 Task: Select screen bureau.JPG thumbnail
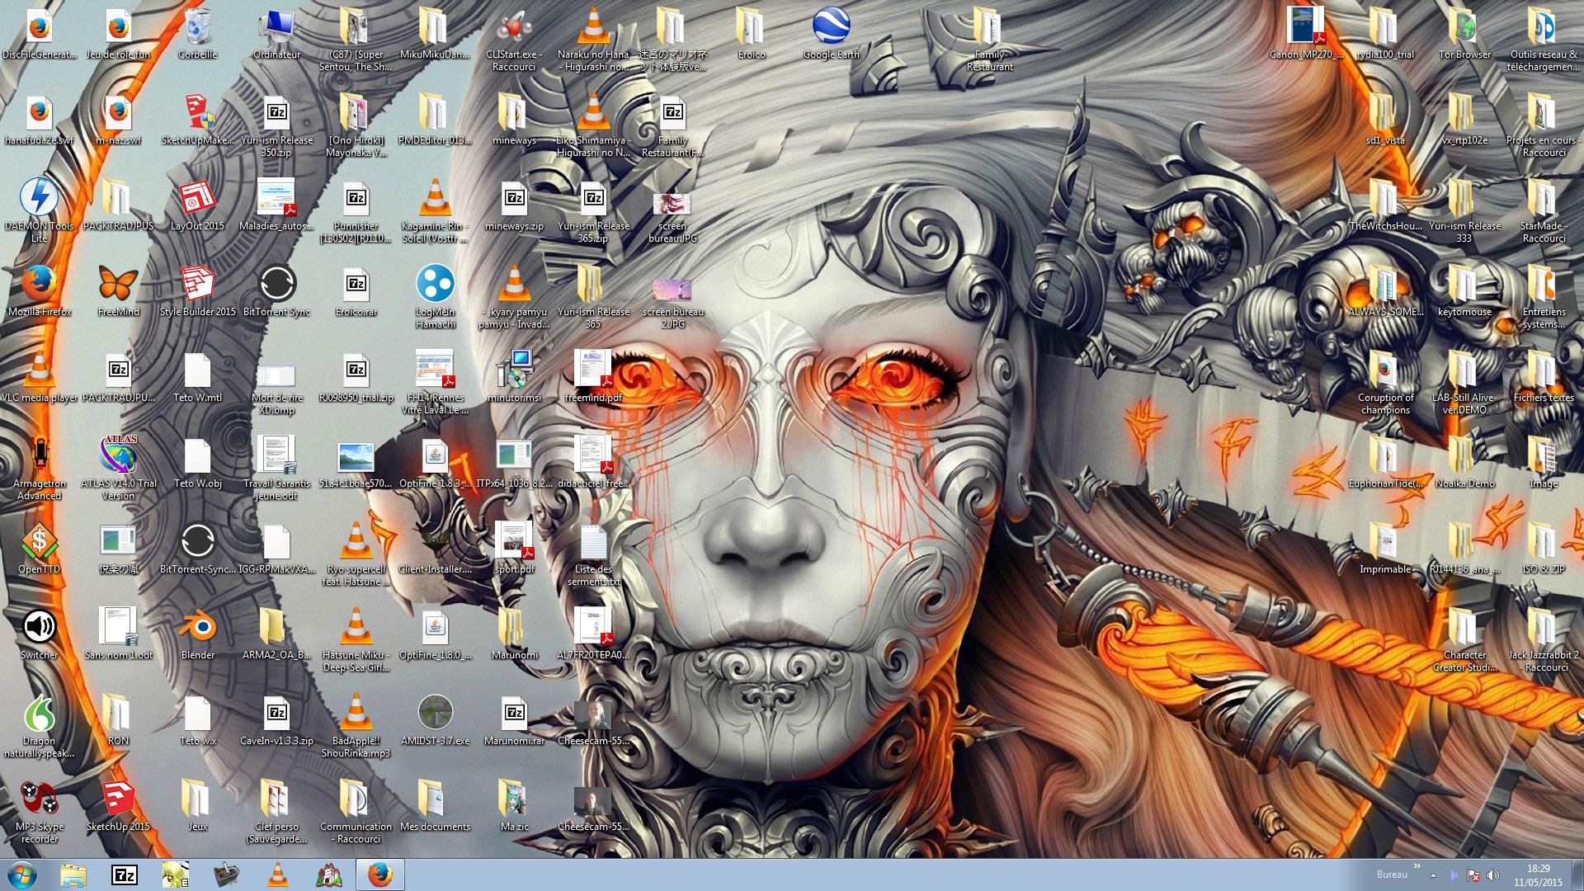[x=672, y=217]
